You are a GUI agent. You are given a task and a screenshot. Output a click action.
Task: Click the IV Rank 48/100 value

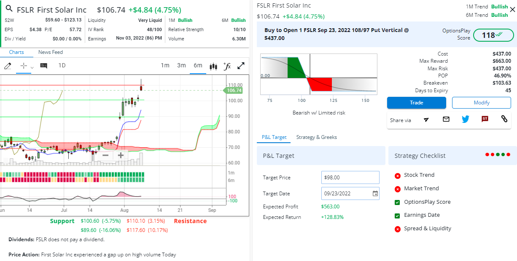[154, 29]
